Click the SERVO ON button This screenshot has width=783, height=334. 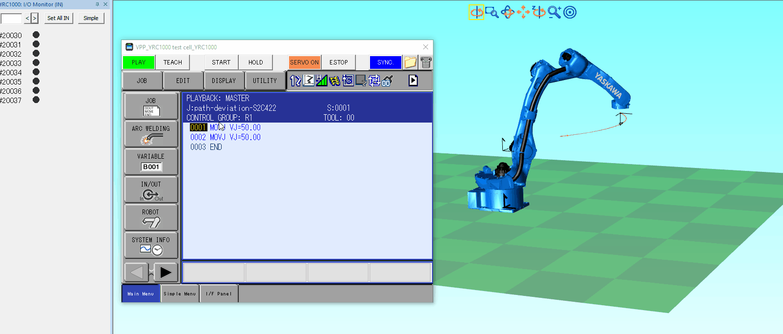305,63
